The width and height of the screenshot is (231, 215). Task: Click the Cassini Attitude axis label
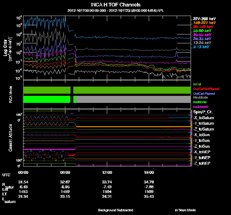(x=10, y=138)
